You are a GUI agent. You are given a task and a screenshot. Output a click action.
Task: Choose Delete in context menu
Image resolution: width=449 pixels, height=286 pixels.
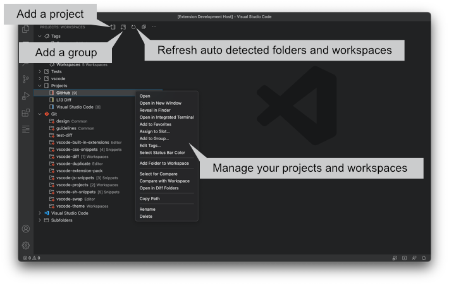[167, 217]
